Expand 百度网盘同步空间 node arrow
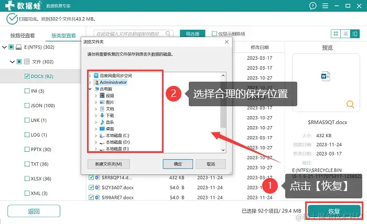Viewport: 367px width, 224px height. tap(90, 76)
